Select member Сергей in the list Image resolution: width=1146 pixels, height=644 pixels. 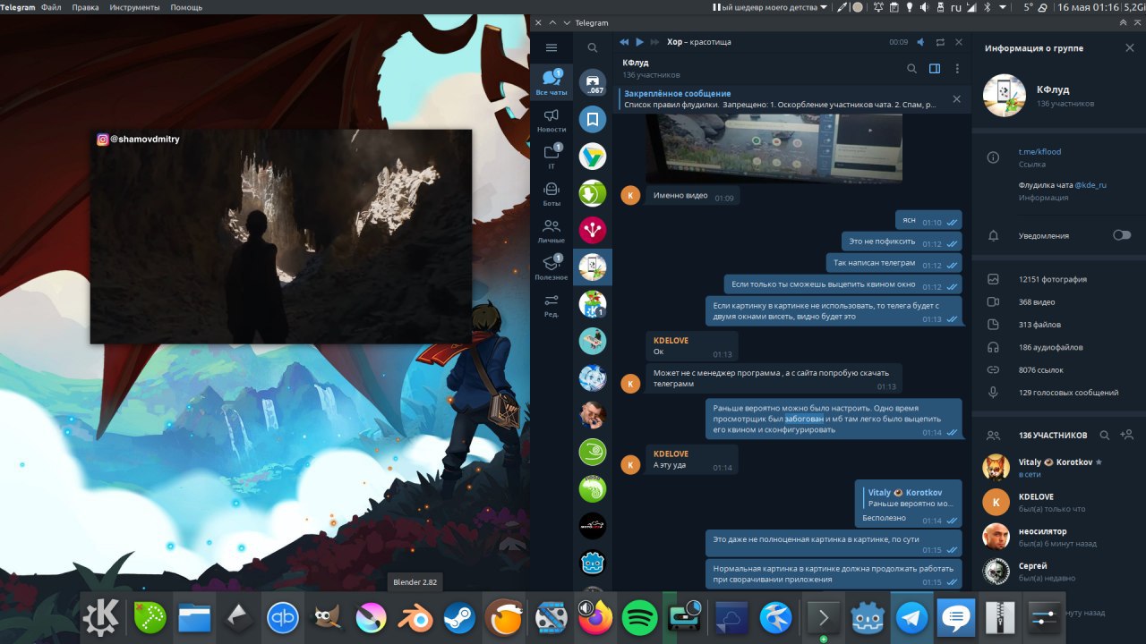tap(1059, 572)
